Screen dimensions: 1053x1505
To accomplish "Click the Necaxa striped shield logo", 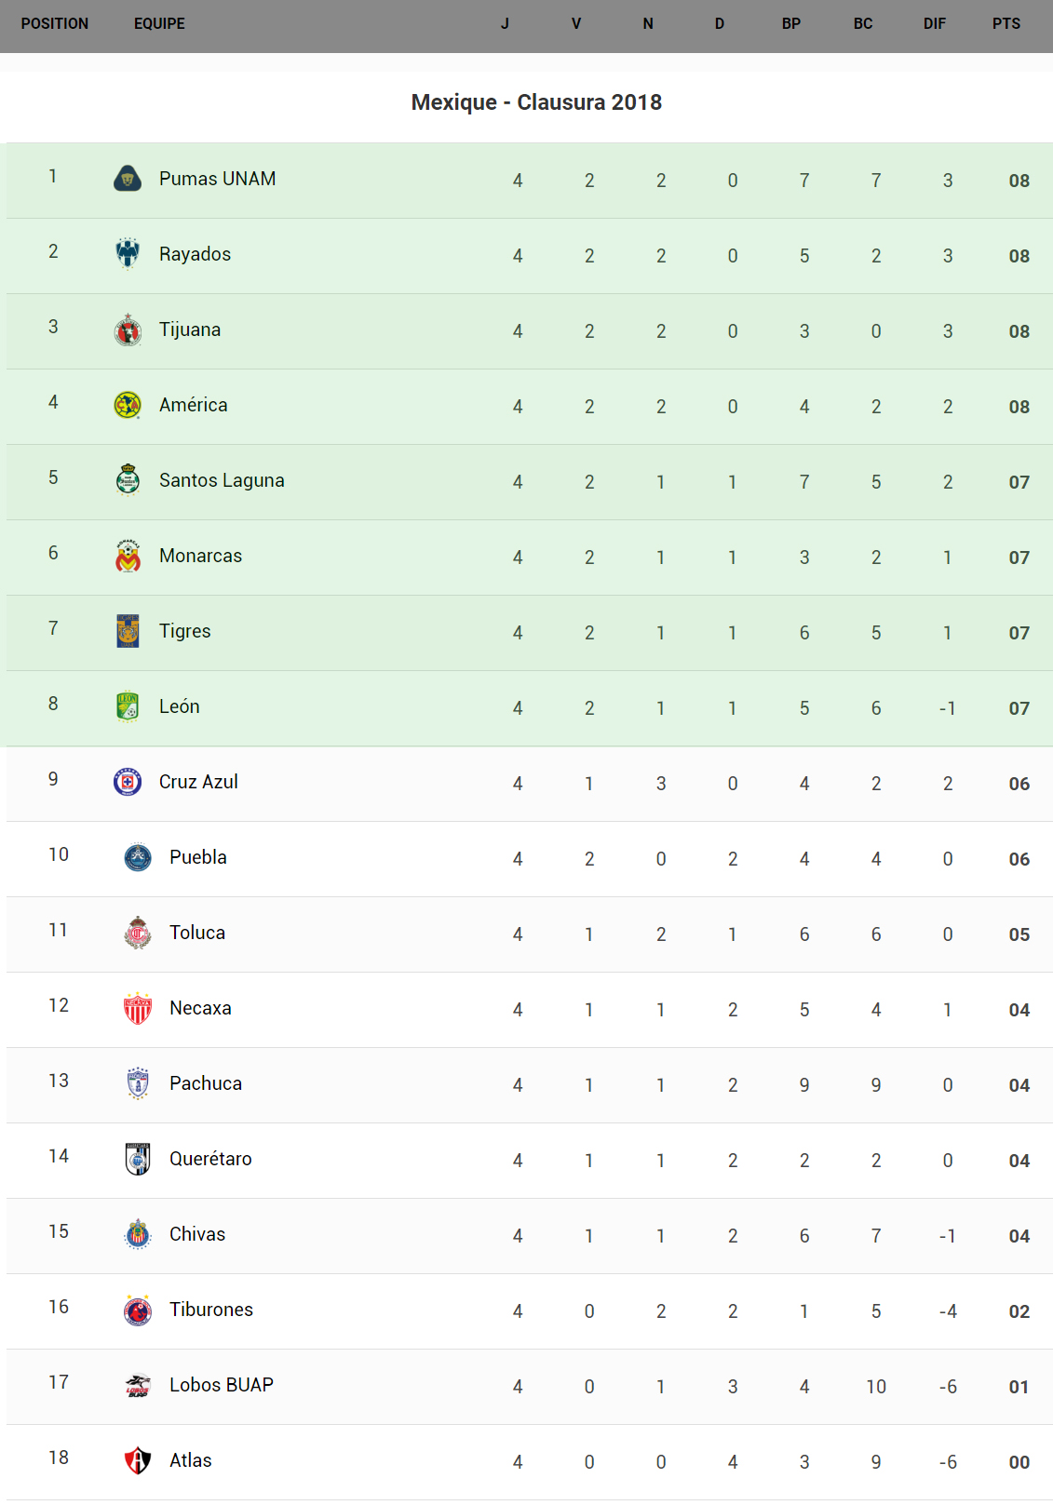I will coord(138,1008).
